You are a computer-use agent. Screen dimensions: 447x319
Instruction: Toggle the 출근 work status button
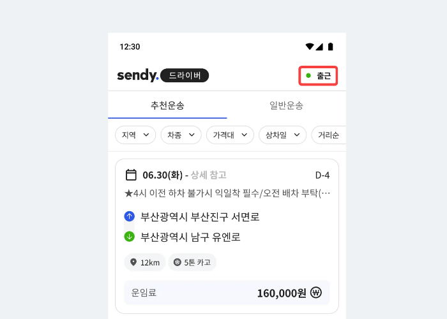pos(319,76)
